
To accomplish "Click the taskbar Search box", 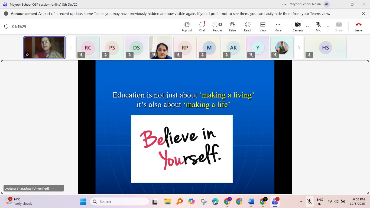I will tap(119, 201).
